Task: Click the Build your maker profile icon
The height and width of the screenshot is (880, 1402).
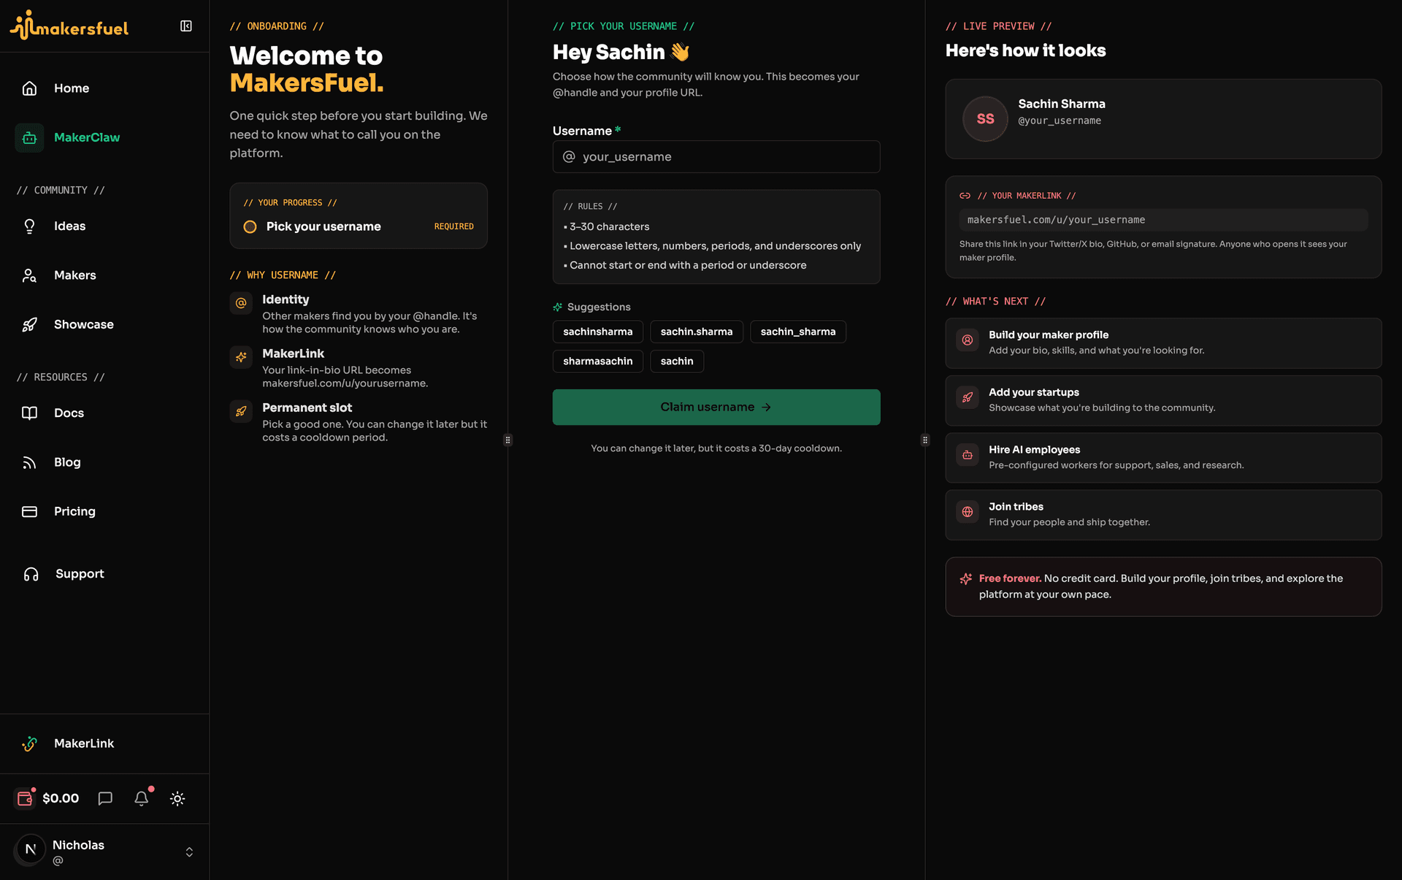Action: point(968,340)
